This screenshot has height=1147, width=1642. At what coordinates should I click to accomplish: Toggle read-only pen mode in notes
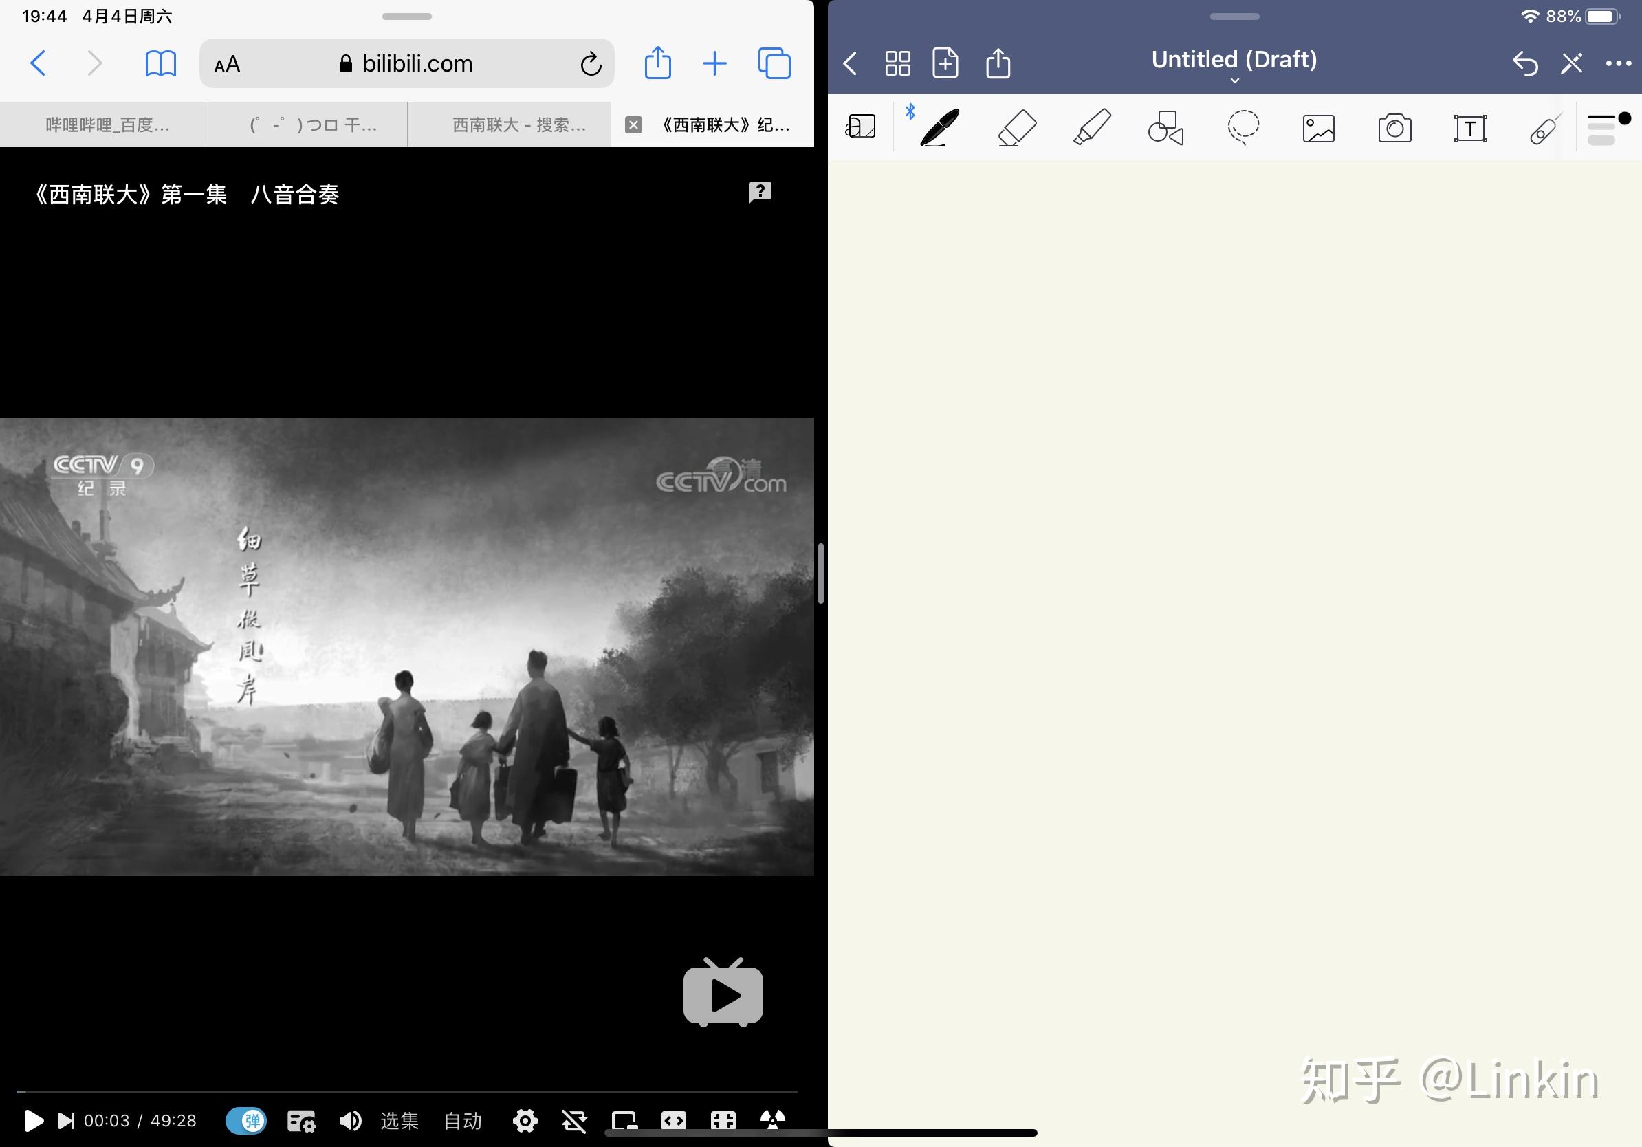[x=1571, y=64]
